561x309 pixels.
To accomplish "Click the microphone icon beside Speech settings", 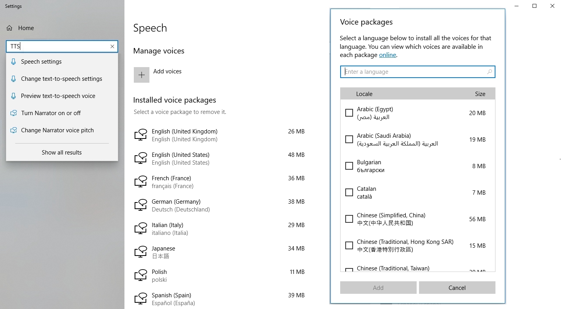I will pos(14,62).
